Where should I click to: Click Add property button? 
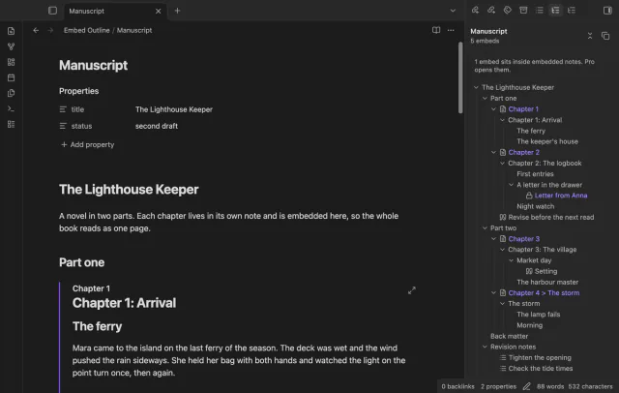(88, 145)
